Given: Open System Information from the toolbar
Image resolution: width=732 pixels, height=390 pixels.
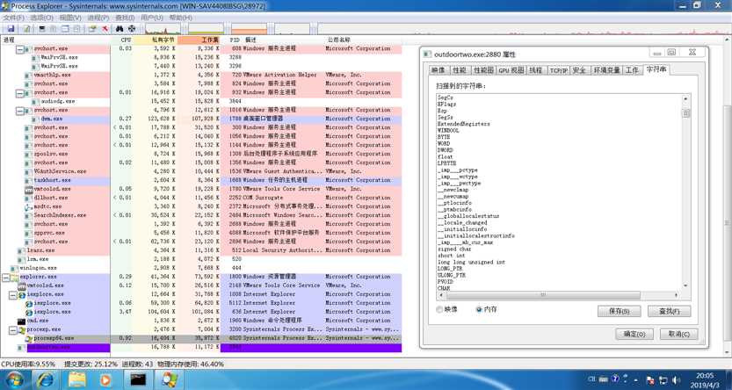Looking at the screenshot, I should pos(42,29).
